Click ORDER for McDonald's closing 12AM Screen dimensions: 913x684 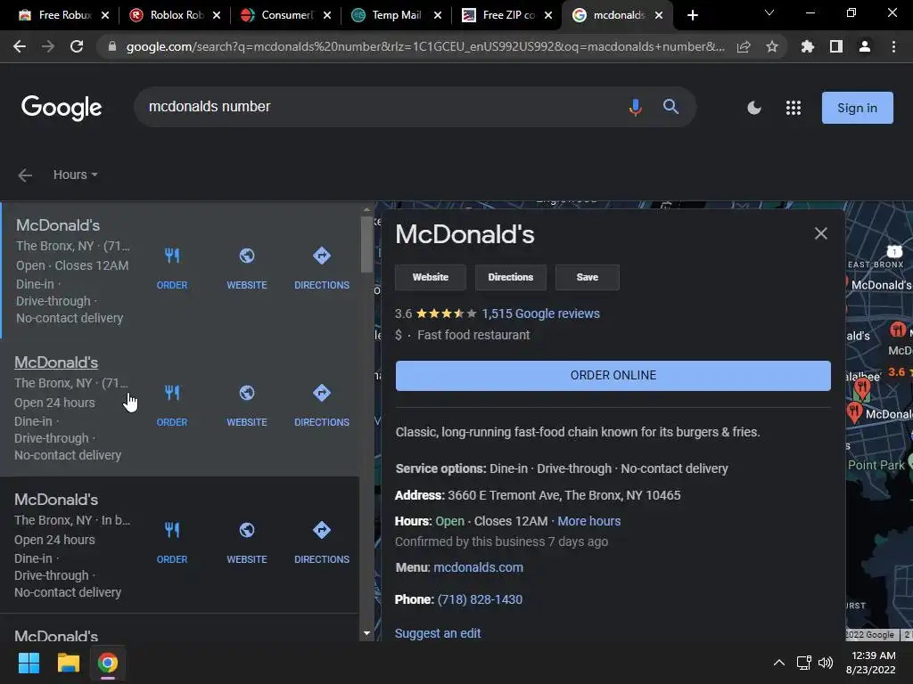(x=172, y=268)
